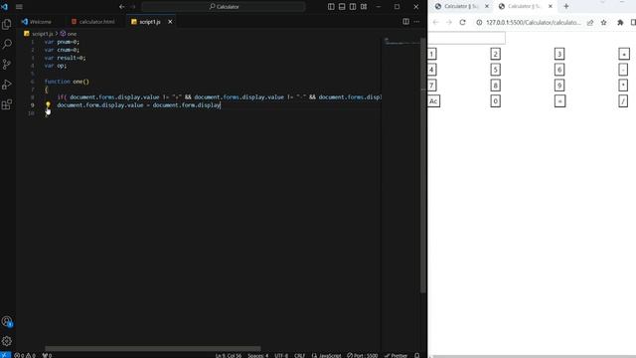Click calculator button 9
The width and height of the screenshot is (636, 358).
point(559,86)
